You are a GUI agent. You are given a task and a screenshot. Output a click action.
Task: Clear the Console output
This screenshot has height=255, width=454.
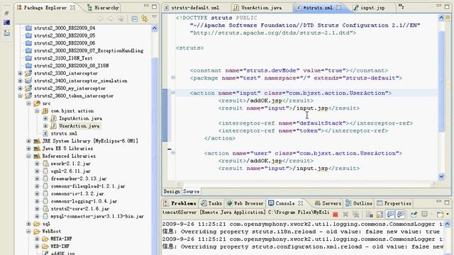[x=370, y=214]
